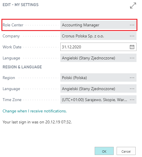142x157 pixels.
Task: Click the Work Date input field
Action: [98, 47]
